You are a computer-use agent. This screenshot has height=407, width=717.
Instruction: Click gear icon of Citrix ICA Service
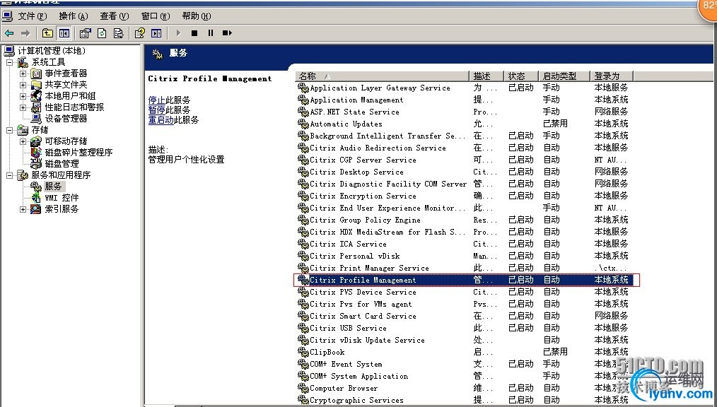point(303,244)
